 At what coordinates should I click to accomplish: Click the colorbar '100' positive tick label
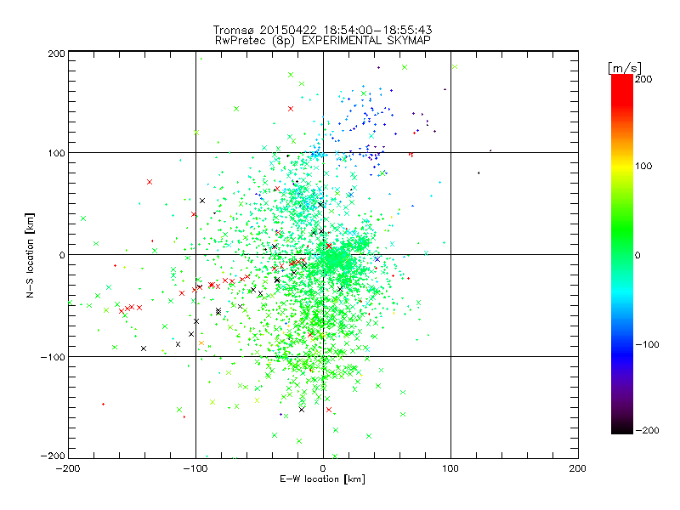pos(643,166)
